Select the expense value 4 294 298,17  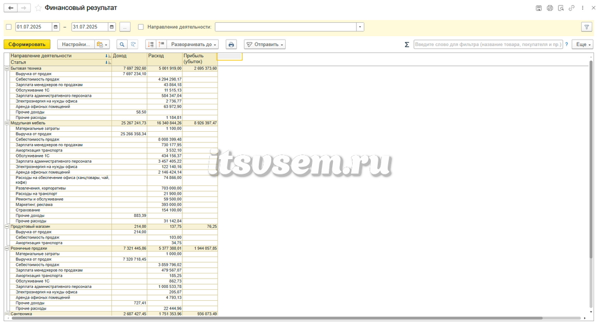(x=165, y=80)
